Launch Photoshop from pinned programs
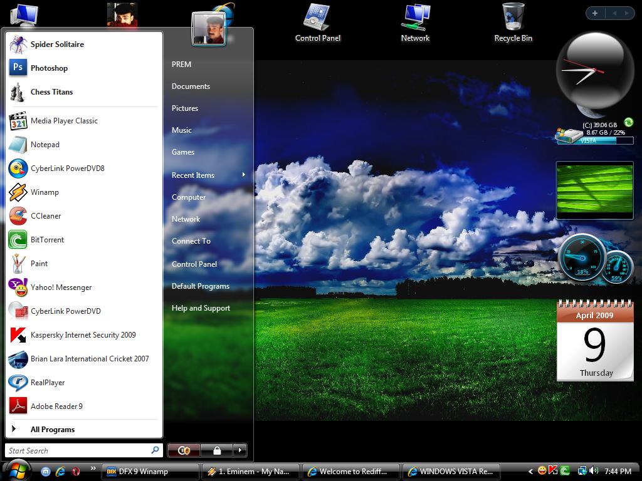642x481 pixels. pyautogui.click(x=84, y=68)
